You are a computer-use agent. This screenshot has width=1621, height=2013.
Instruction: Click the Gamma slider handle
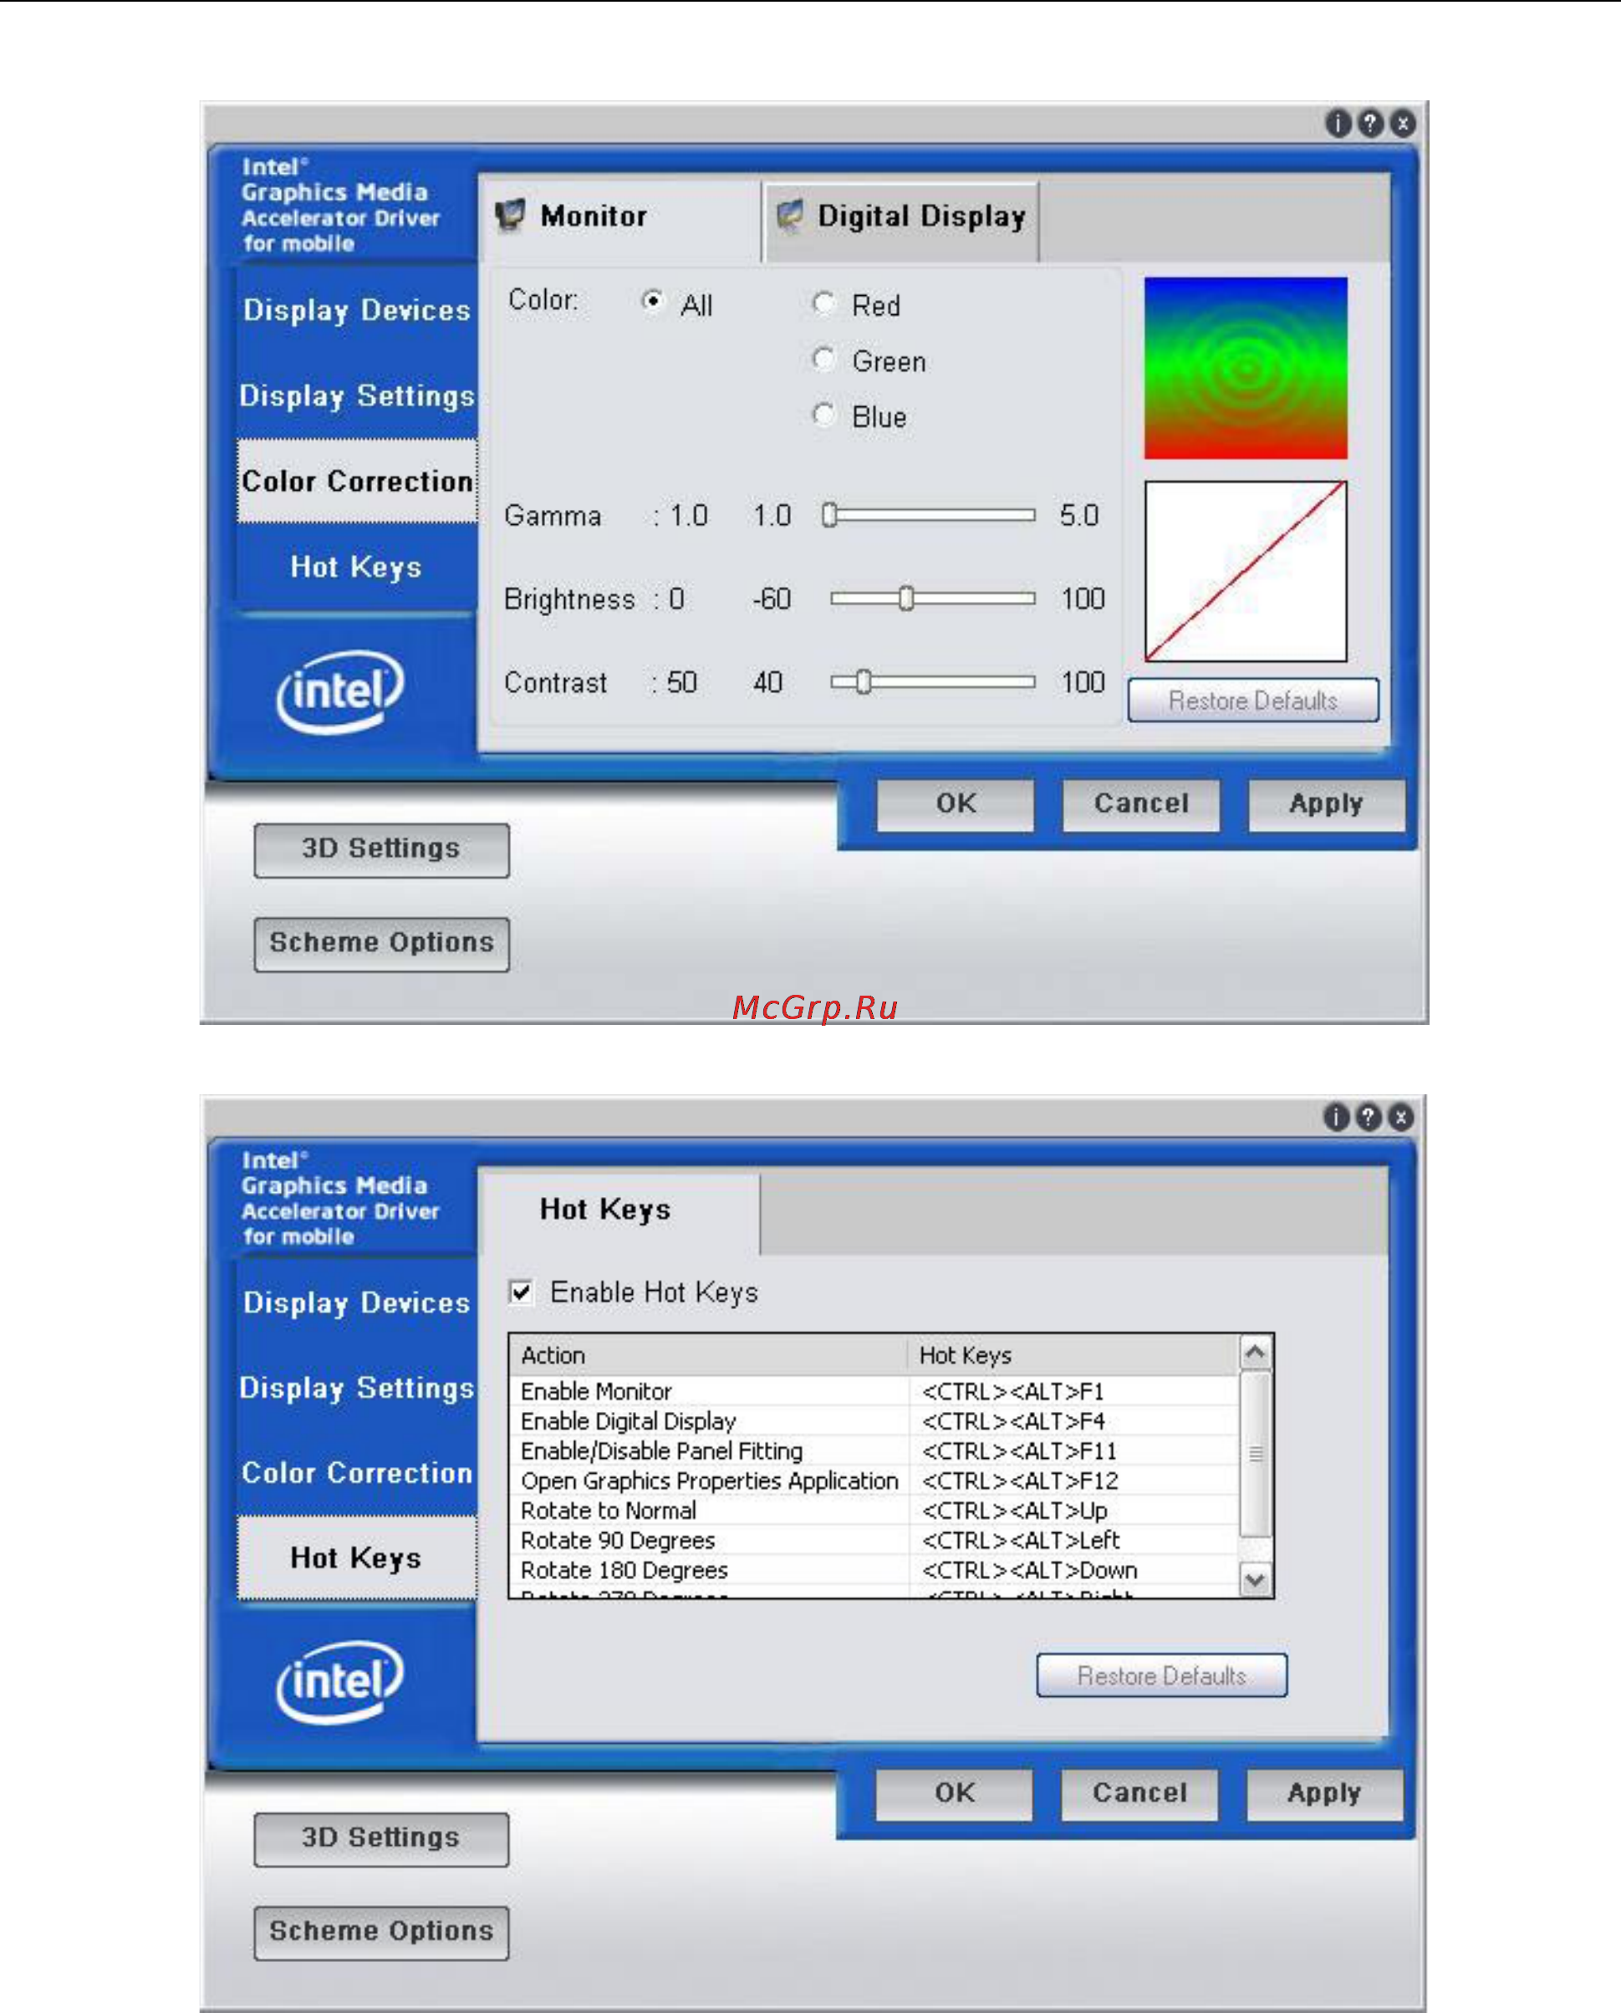829,516
